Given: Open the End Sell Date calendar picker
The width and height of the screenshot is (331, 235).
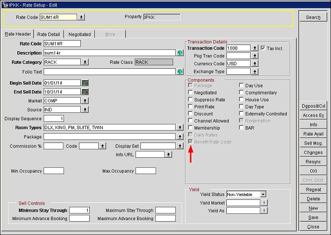Looking at the screenshot, I should click(x=85, y=92).
